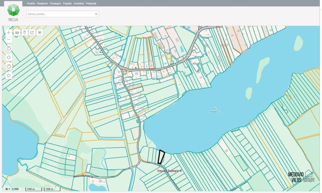The width and height of the screenshot is (322, 193).
Task: Select the black-outlined plot on map
Action: [x=161, y=157]
